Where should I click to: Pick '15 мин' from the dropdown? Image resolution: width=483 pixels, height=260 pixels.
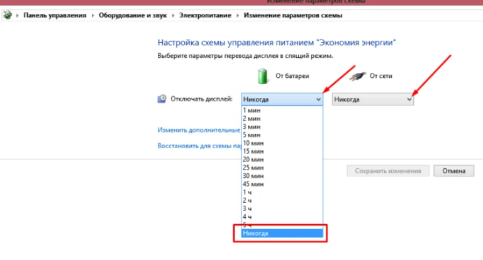282,151
